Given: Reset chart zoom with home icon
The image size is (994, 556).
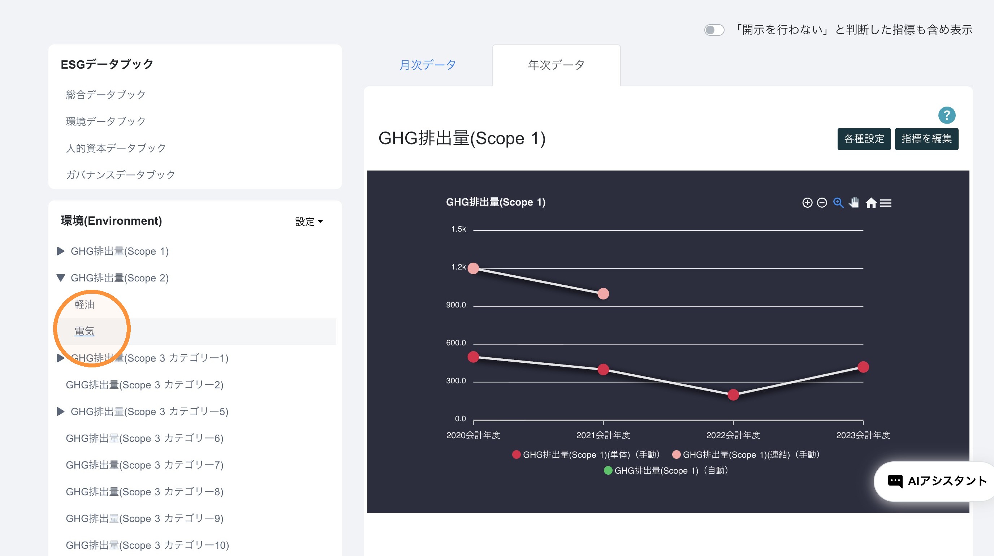Looking at the screenshot, I should coord(870,203).
